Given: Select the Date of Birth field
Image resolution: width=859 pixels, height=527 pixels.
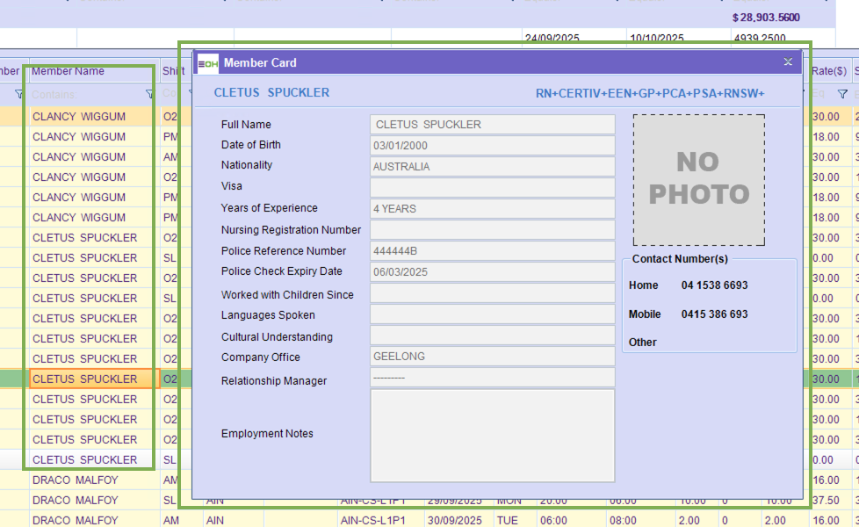Looking at the screenshot, I should pyautogui.click(x=492, y=146).
